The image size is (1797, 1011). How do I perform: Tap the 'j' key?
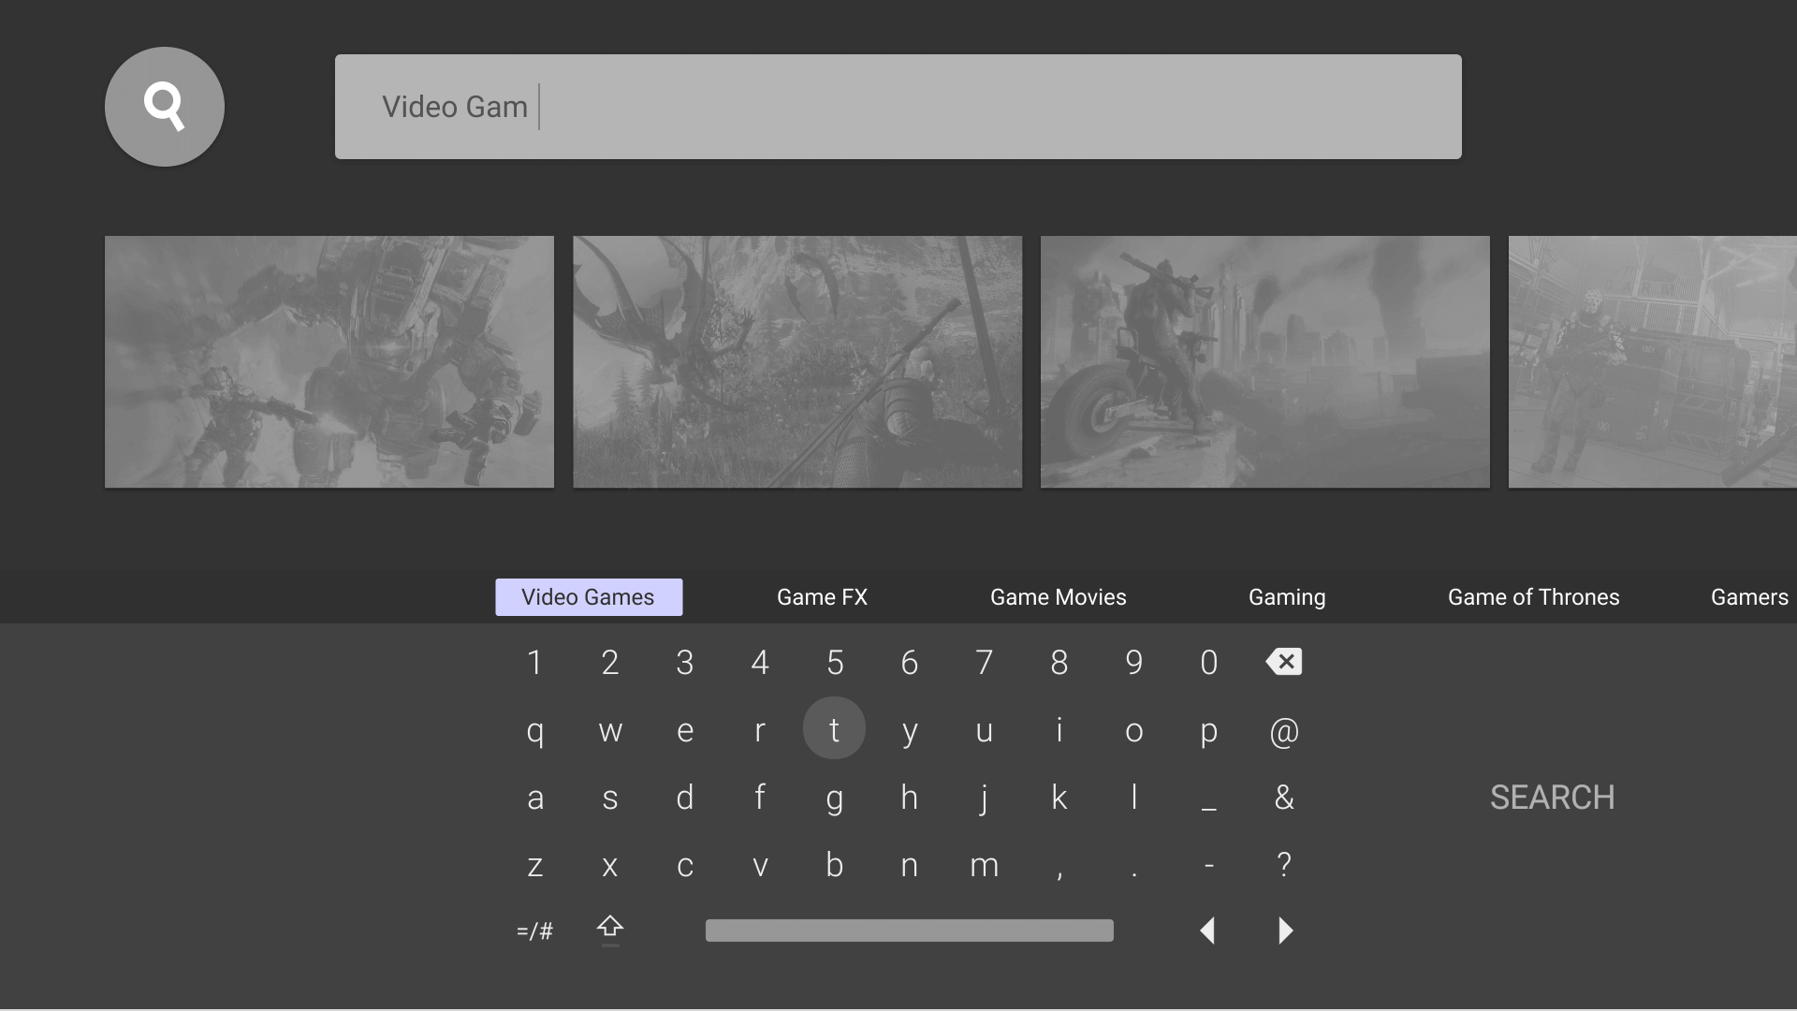985,799
